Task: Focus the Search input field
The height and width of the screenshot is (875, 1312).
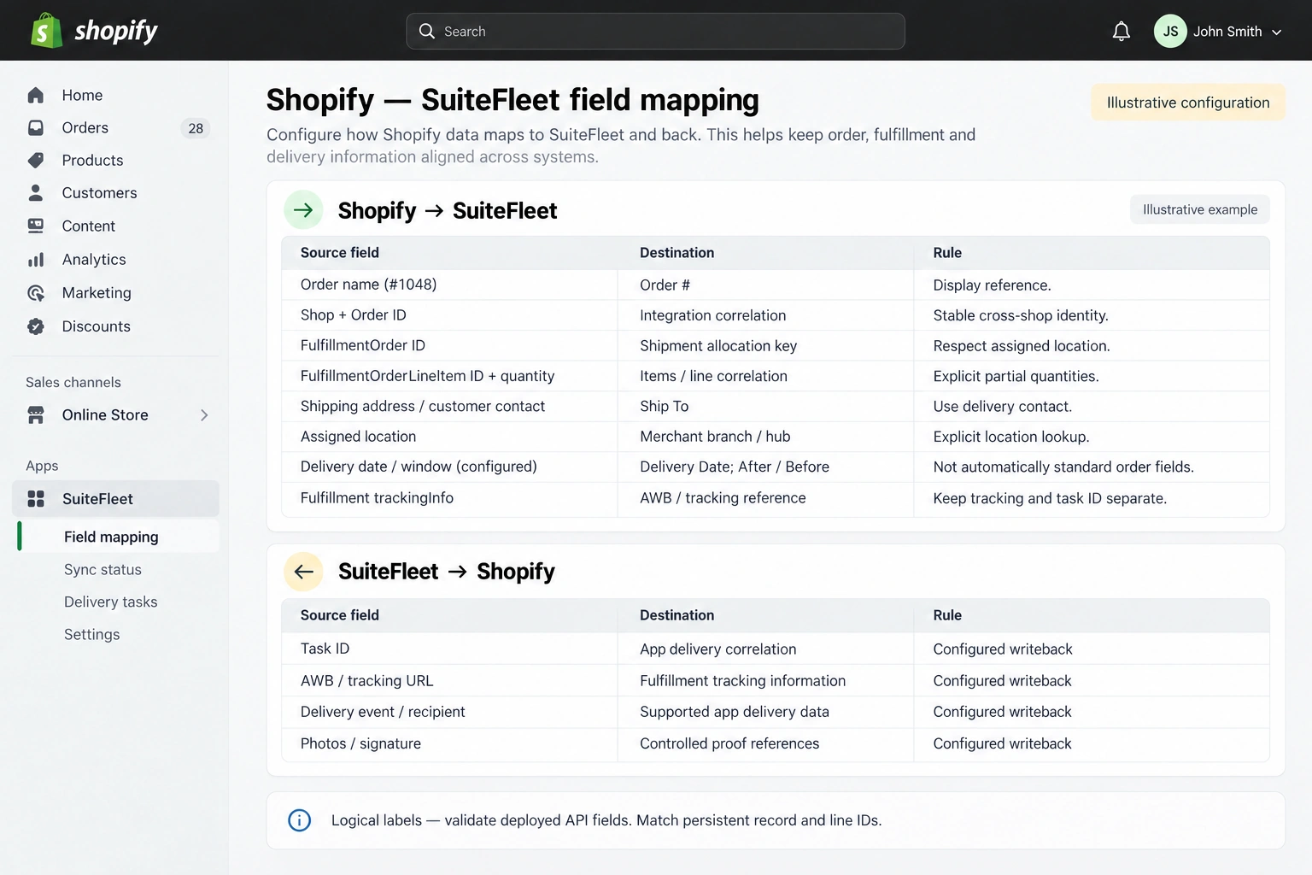Action: pyautogui.click(x=655, y=32)
